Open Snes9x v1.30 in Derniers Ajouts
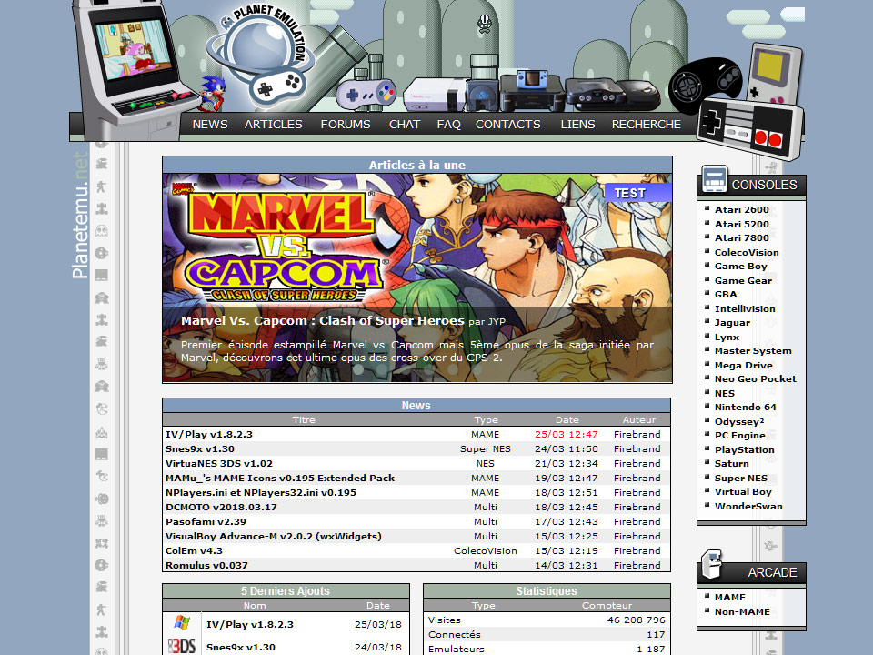The height and width of the screenshot is (655, 873). (x=240, y=647)
